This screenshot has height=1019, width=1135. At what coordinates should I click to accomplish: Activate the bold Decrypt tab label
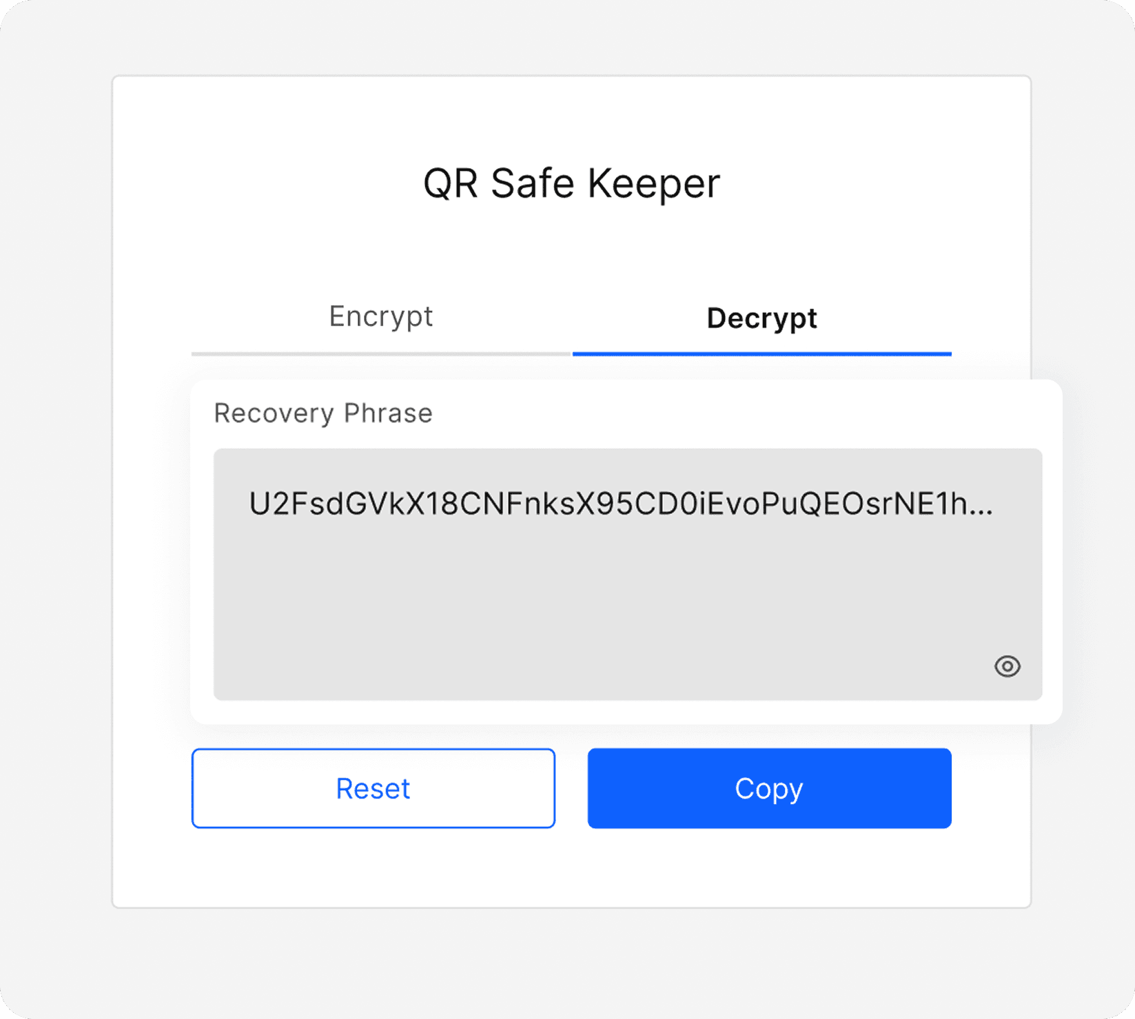click(761, 318)
